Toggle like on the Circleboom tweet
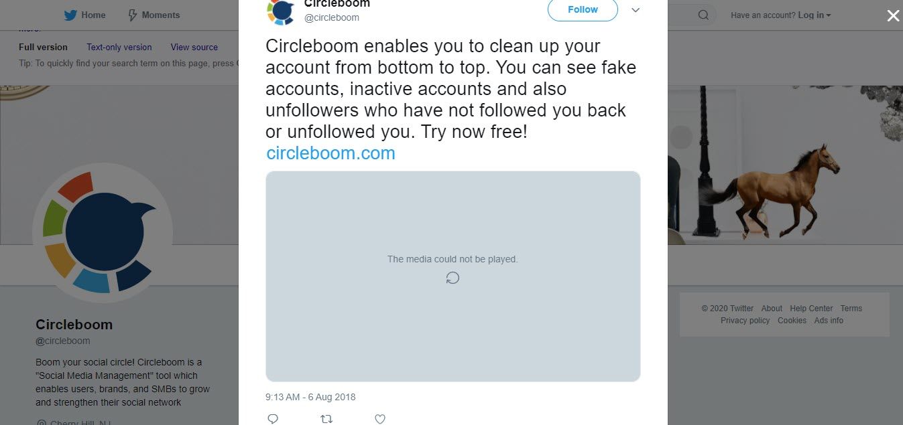 [379, 418]
